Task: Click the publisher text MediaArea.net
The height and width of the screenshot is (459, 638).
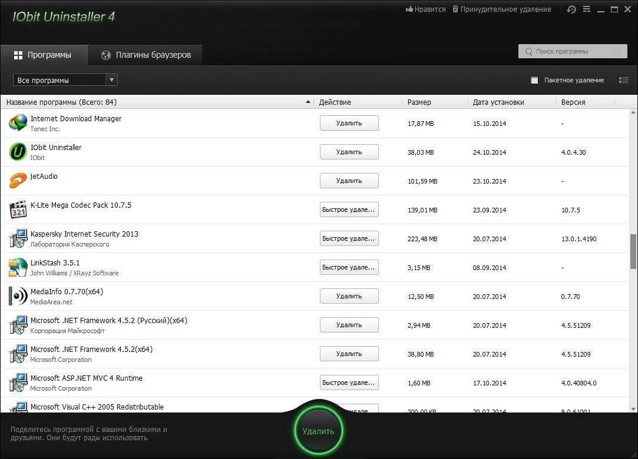Action: (x=51, y=302)
